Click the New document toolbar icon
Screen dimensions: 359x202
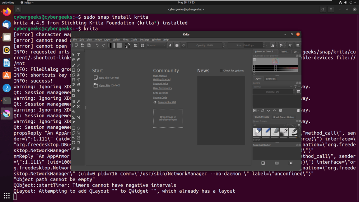[76, 45]
